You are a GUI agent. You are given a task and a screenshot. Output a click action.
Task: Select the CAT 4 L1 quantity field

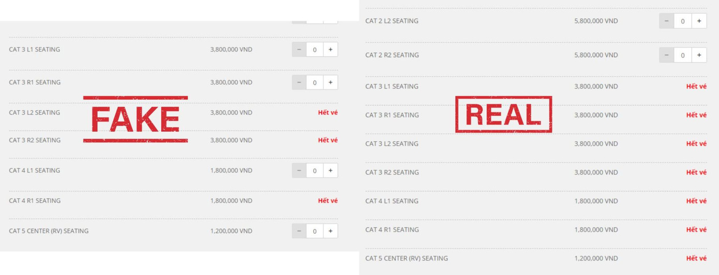click(314, 171)
